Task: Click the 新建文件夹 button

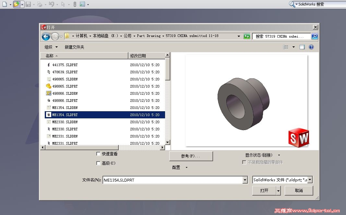Action: coord(74,47)
